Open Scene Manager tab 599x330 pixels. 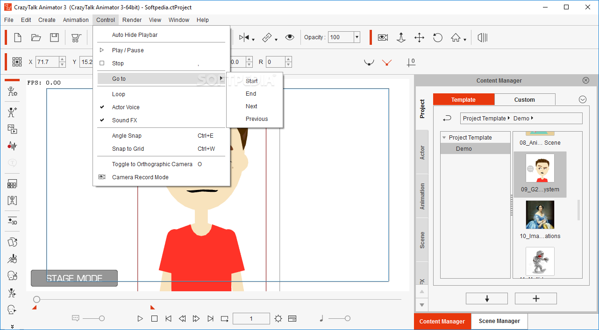(499, 321)
